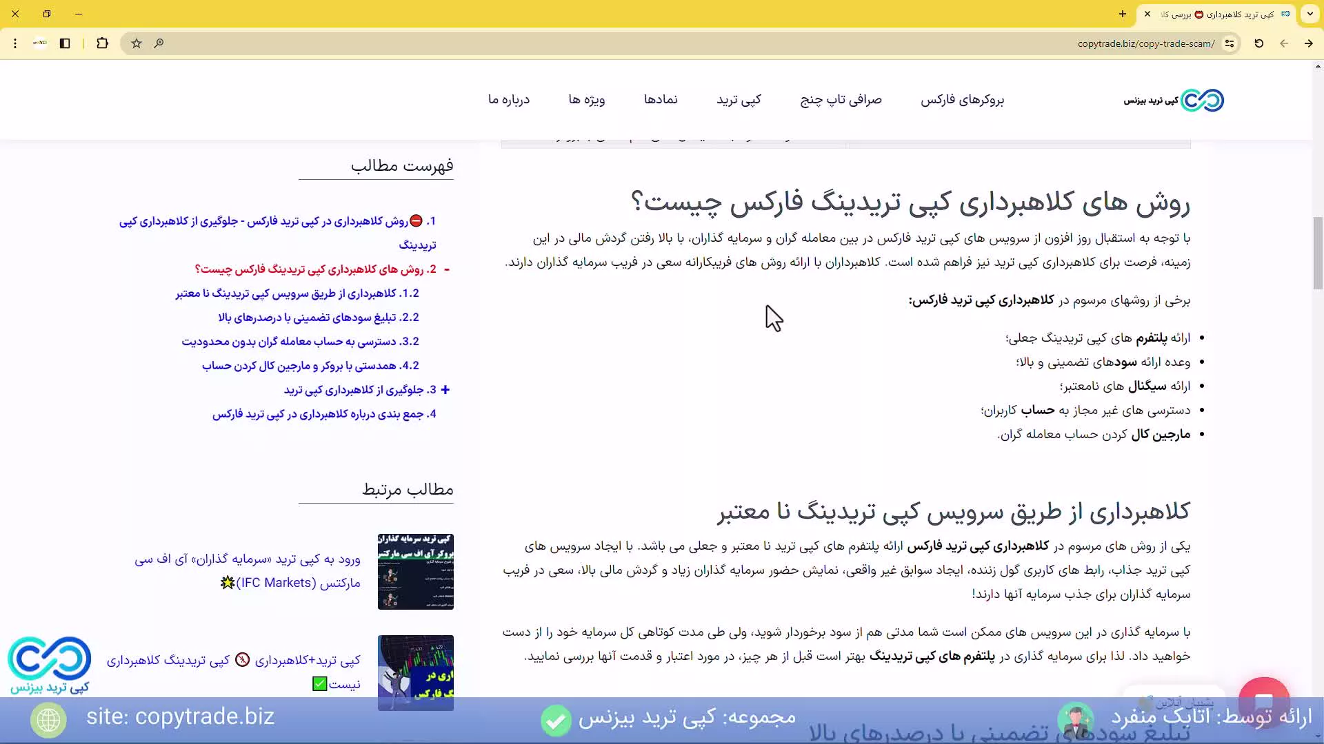The width and height of the screenshot is (1324, 744).
Task: Click the page vertical scrollbar thumb
Action: (x=1318, y=253)
